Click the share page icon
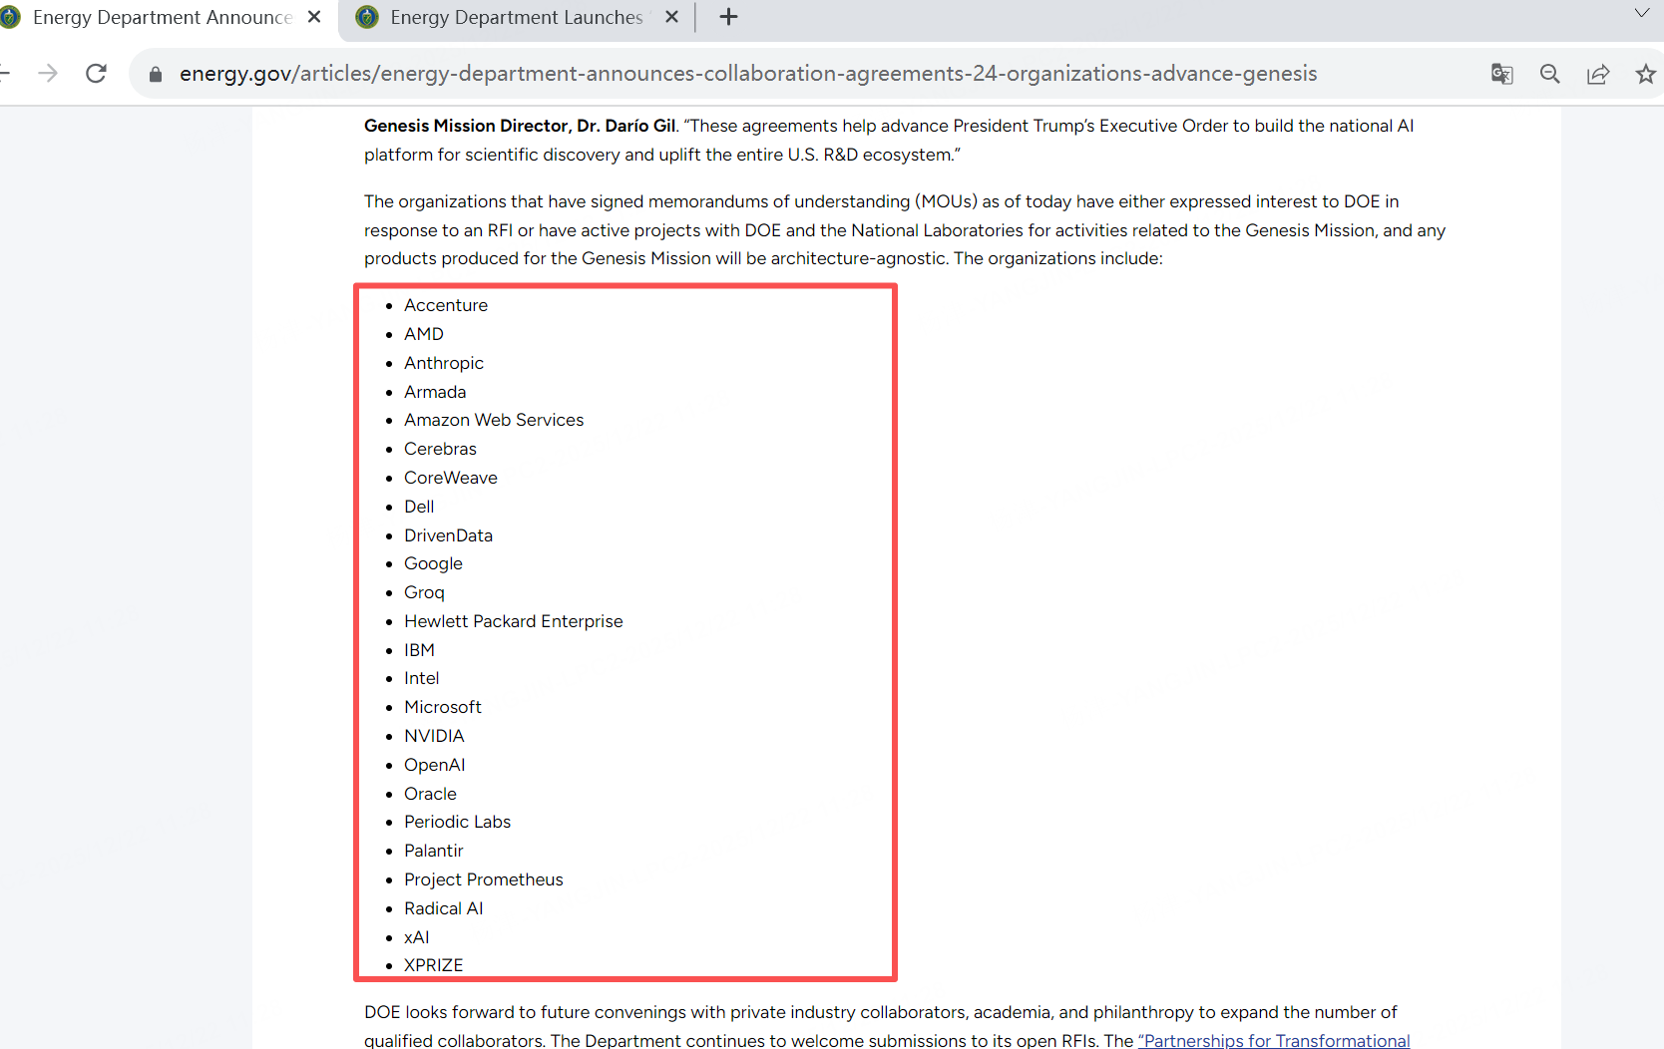 click(1598, 74)
